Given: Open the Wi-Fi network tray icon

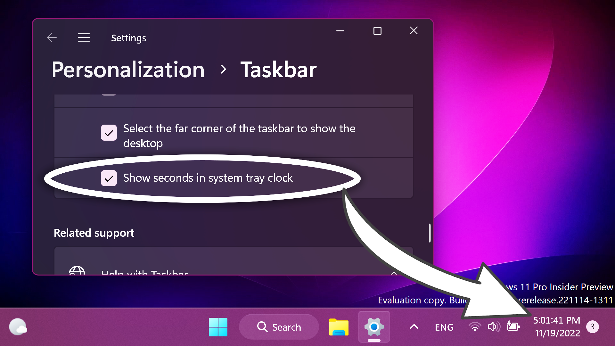Looking at the screenshot, I should 475,327.
